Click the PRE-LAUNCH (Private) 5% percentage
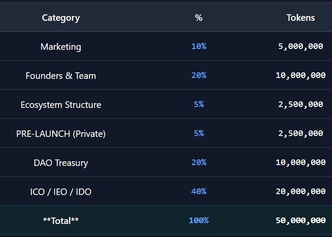 [x=199, y=133]
